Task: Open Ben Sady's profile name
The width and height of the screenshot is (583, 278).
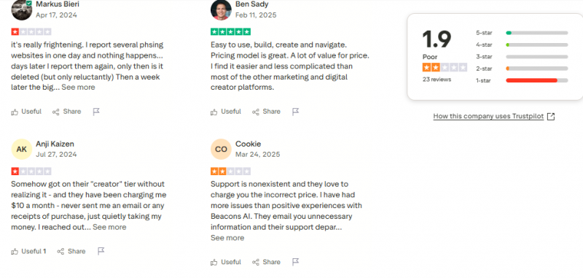Action: tap(251, 4)
